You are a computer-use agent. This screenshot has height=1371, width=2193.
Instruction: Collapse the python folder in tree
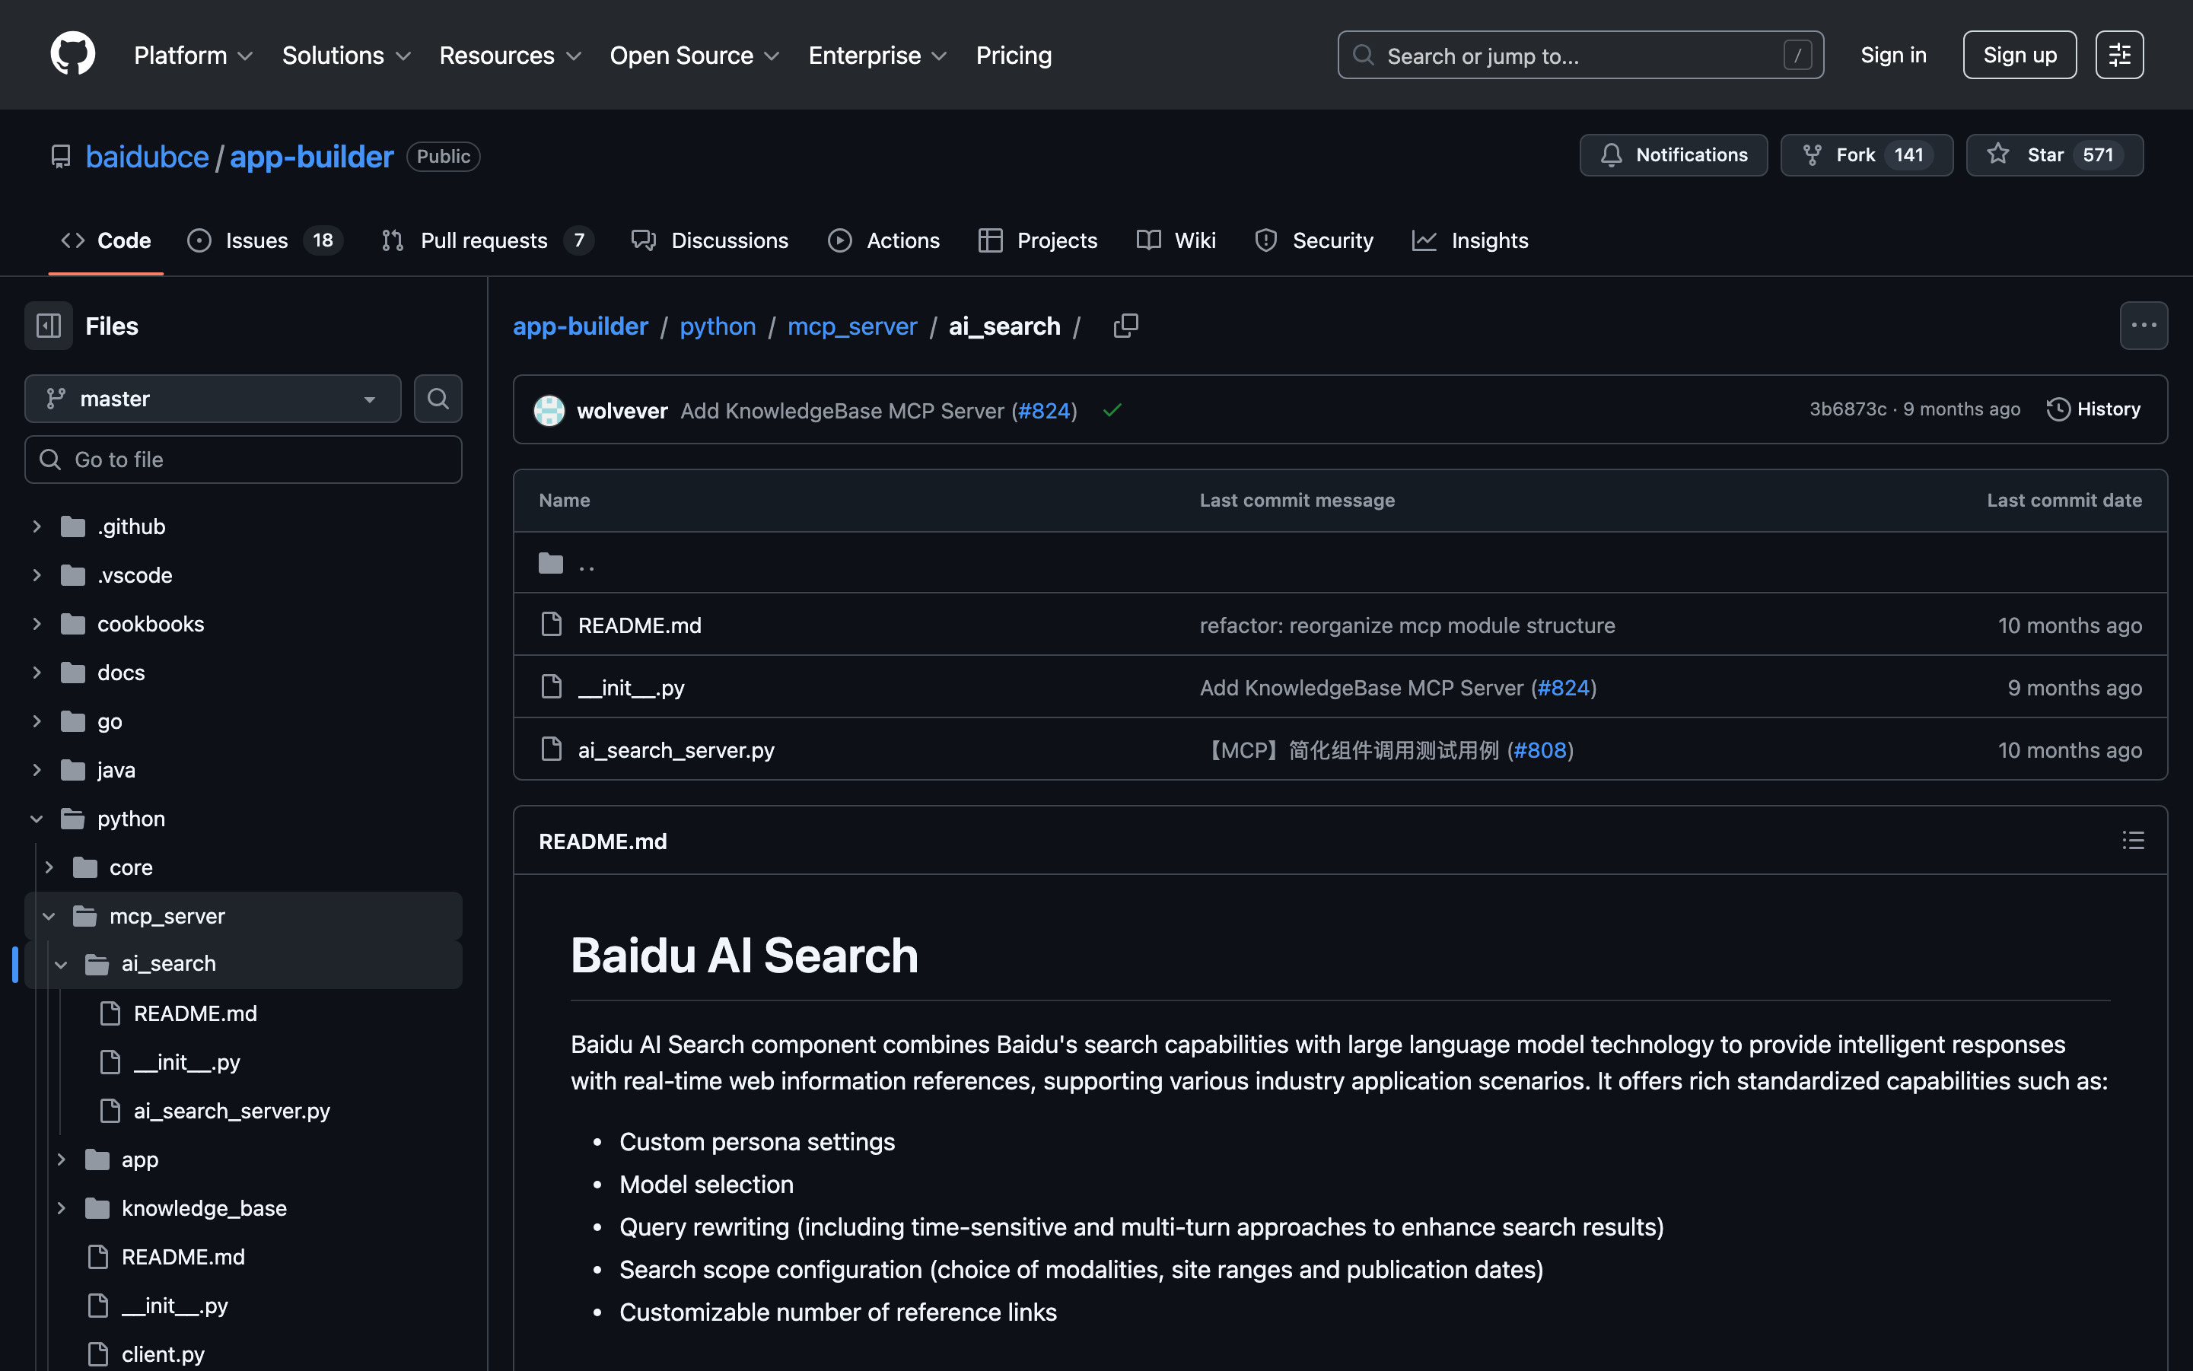tap(37, 819)
